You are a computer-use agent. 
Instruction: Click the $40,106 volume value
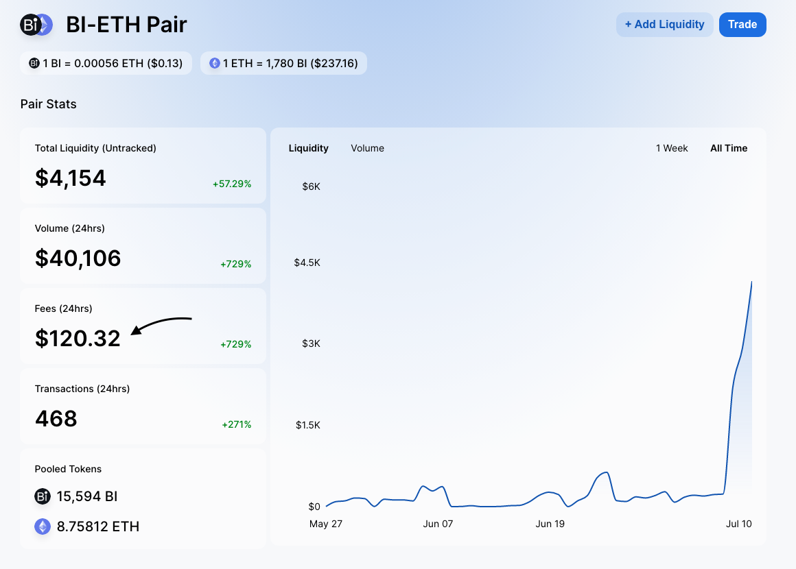[x=78, y=258]
